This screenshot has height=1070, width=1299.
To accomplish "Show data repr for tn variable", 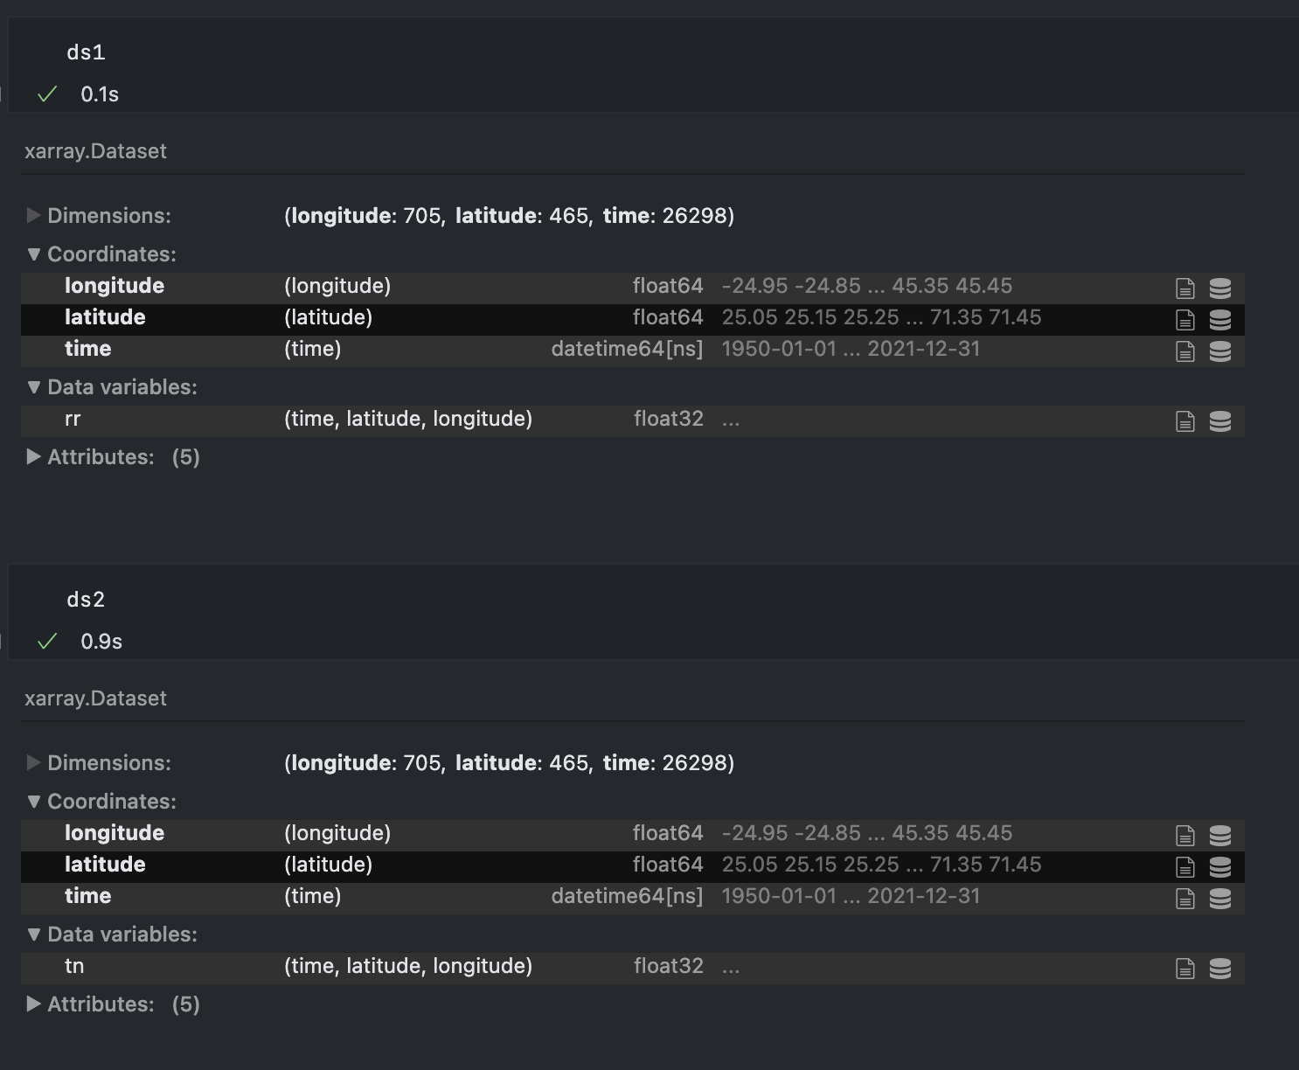I will (x=1220, y=968).
